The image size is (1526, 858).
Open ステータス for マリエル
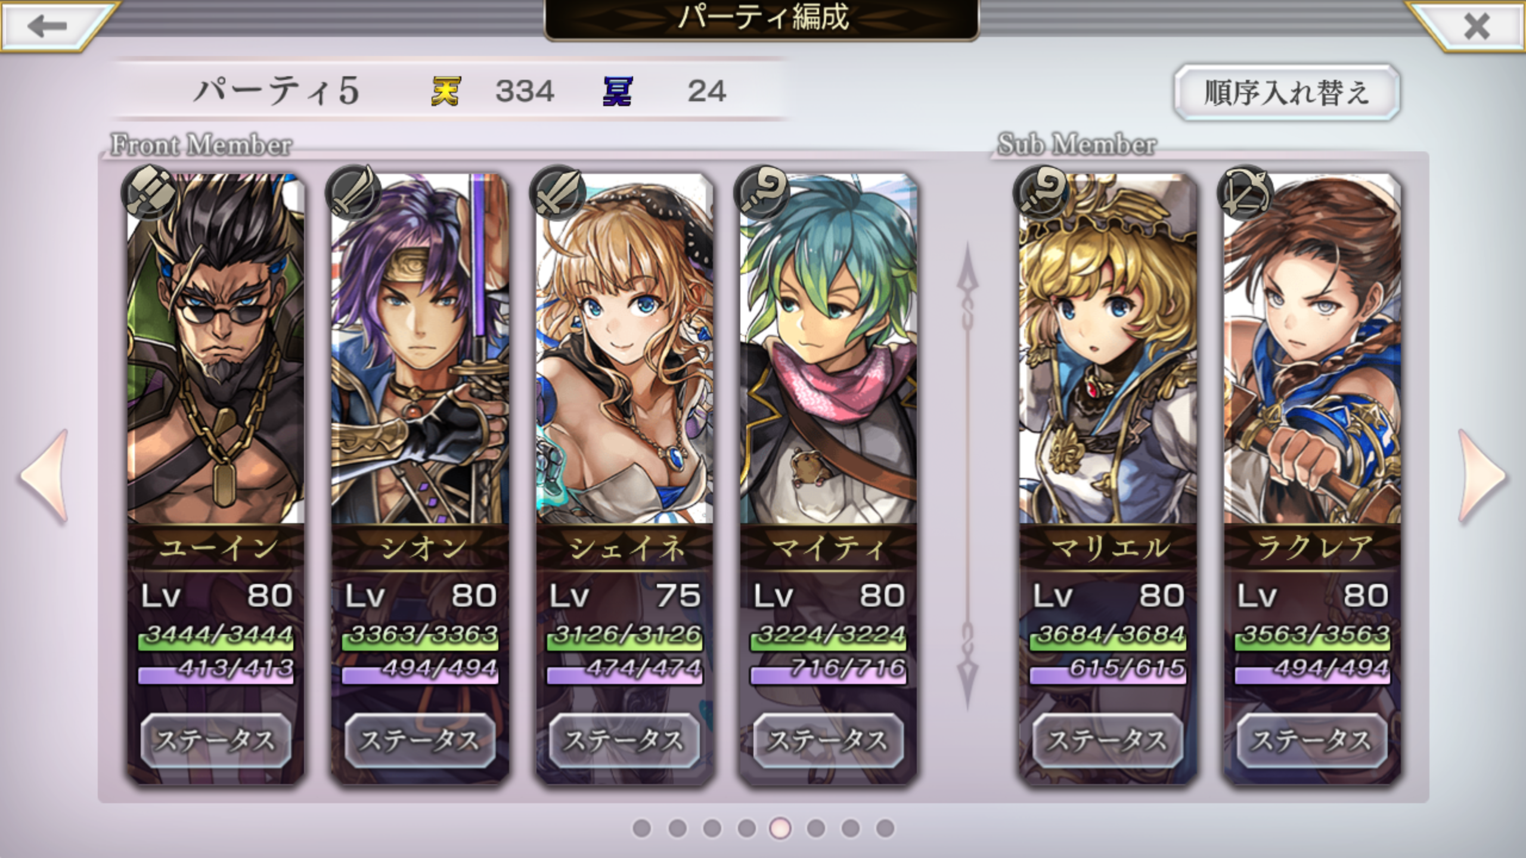pos(1108,741)
